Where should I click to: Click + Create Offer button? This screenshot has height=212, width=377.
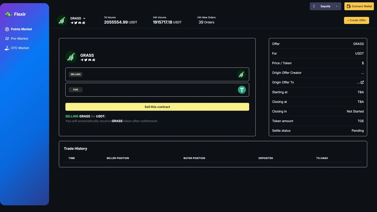[x=357, y=20]
